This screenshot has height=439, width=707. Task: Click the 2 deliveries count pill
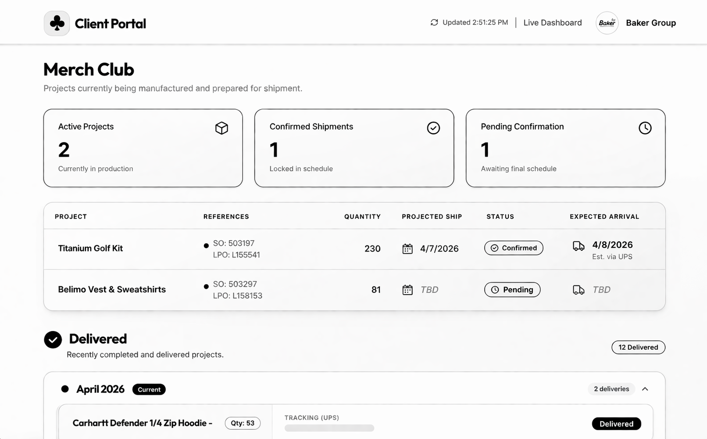click(611, 389)
